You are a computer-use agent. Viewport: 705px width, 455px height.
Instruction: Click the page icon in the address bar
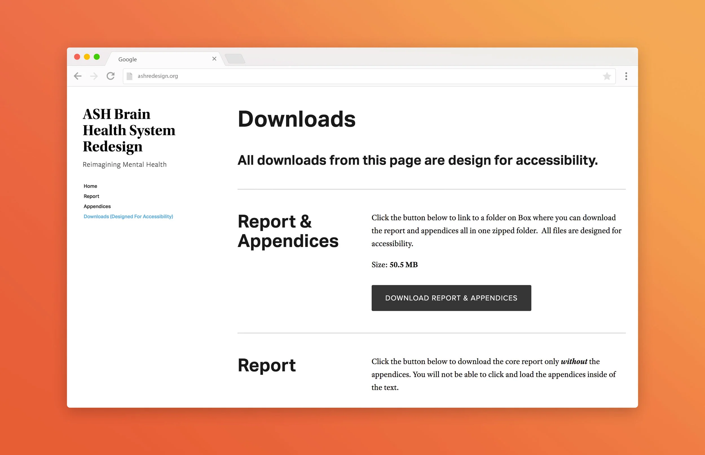click(x=129, y=76)
